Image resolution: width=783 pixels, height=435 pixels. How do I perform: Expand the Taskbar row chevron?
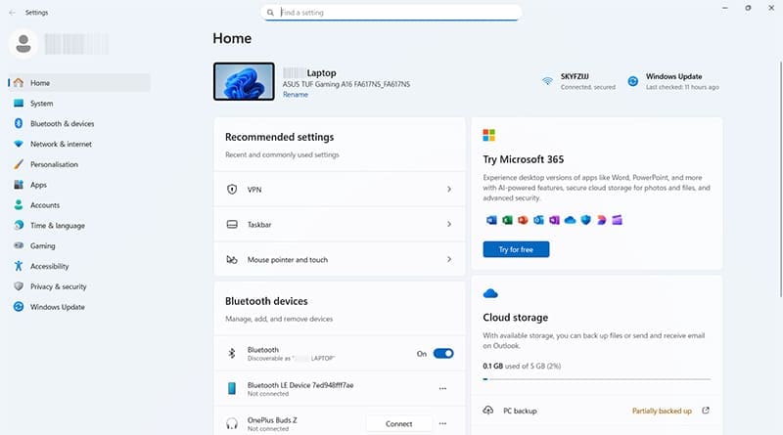[x=449, y=225]
